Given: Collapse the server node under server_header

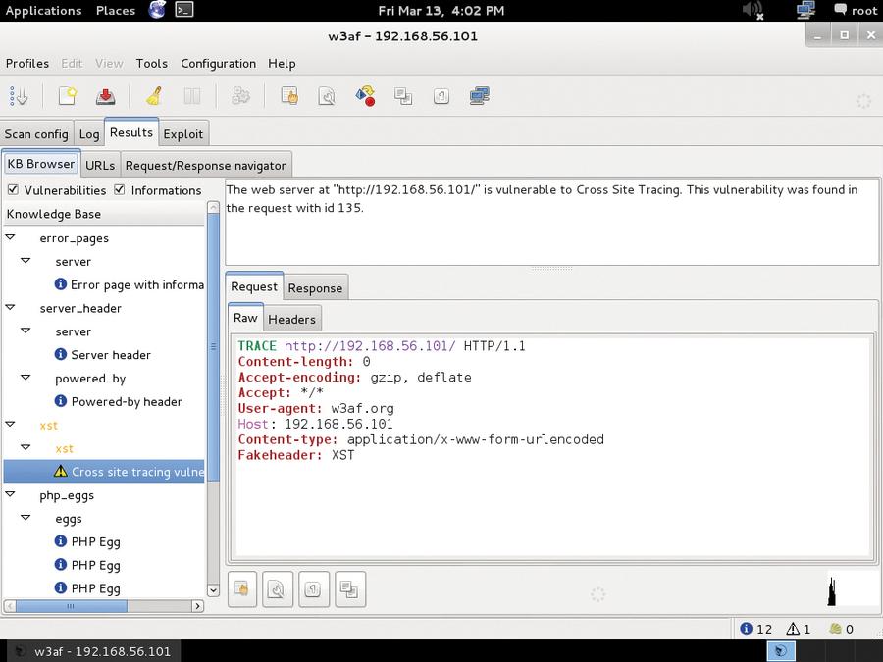Looking at the screenshot, I should [x=26, y=331].
